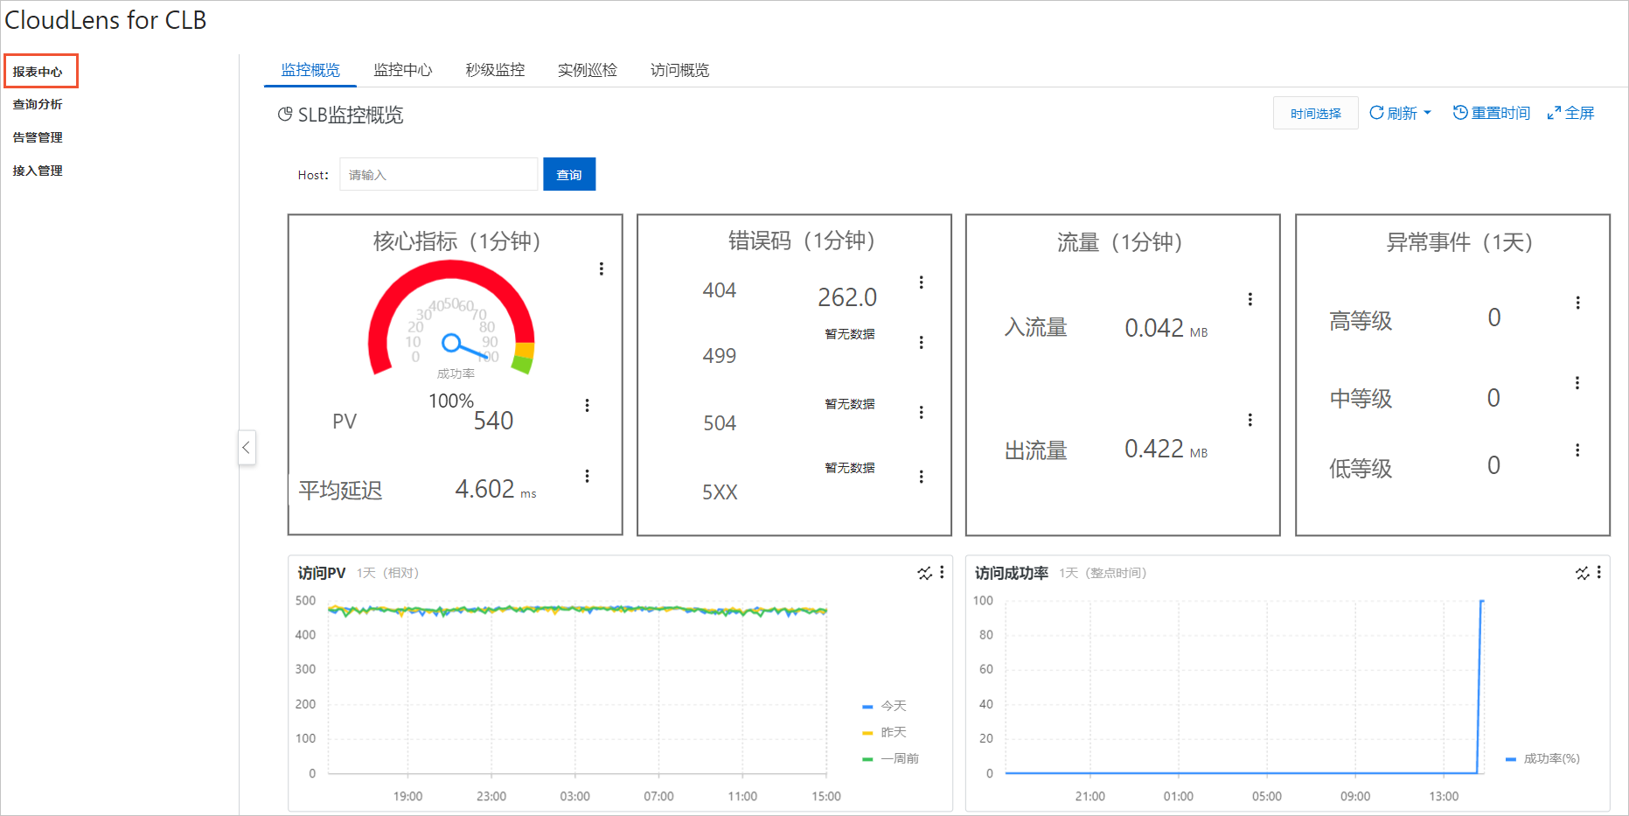This screenshot has width=1629, height=816.
Task: Toggle the 一周前 legend series
Action: tap(890, 758)
